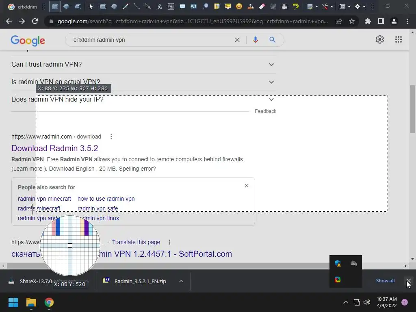Pick the ellipse drawing tool
The height and width of the screenshot is (312, 416).
point(114,6)
